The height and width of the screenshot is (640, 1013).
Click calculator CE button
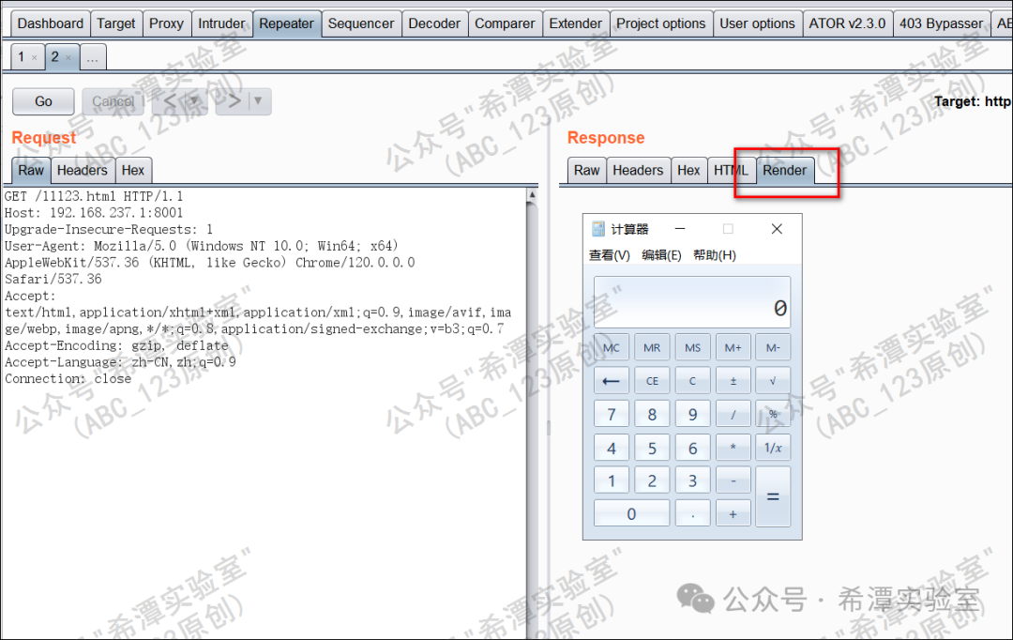tap(652, 381)
